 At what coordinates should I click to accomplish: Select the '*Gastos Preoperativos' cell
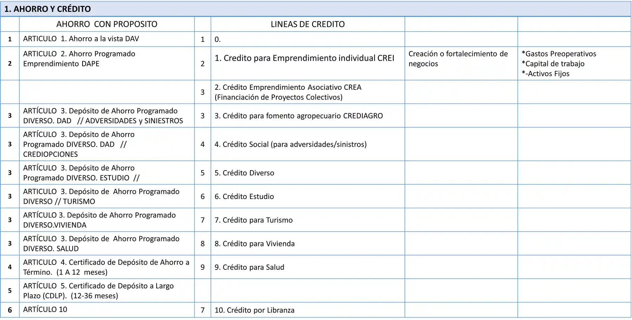coord(574,64)
